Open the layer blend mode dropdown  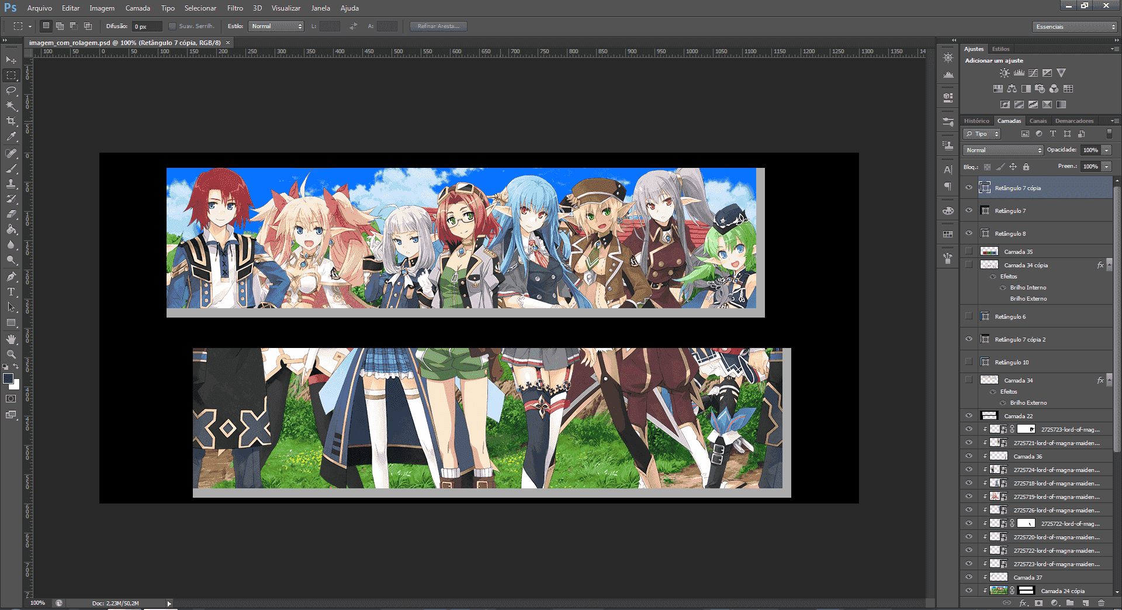(1003, 150)
